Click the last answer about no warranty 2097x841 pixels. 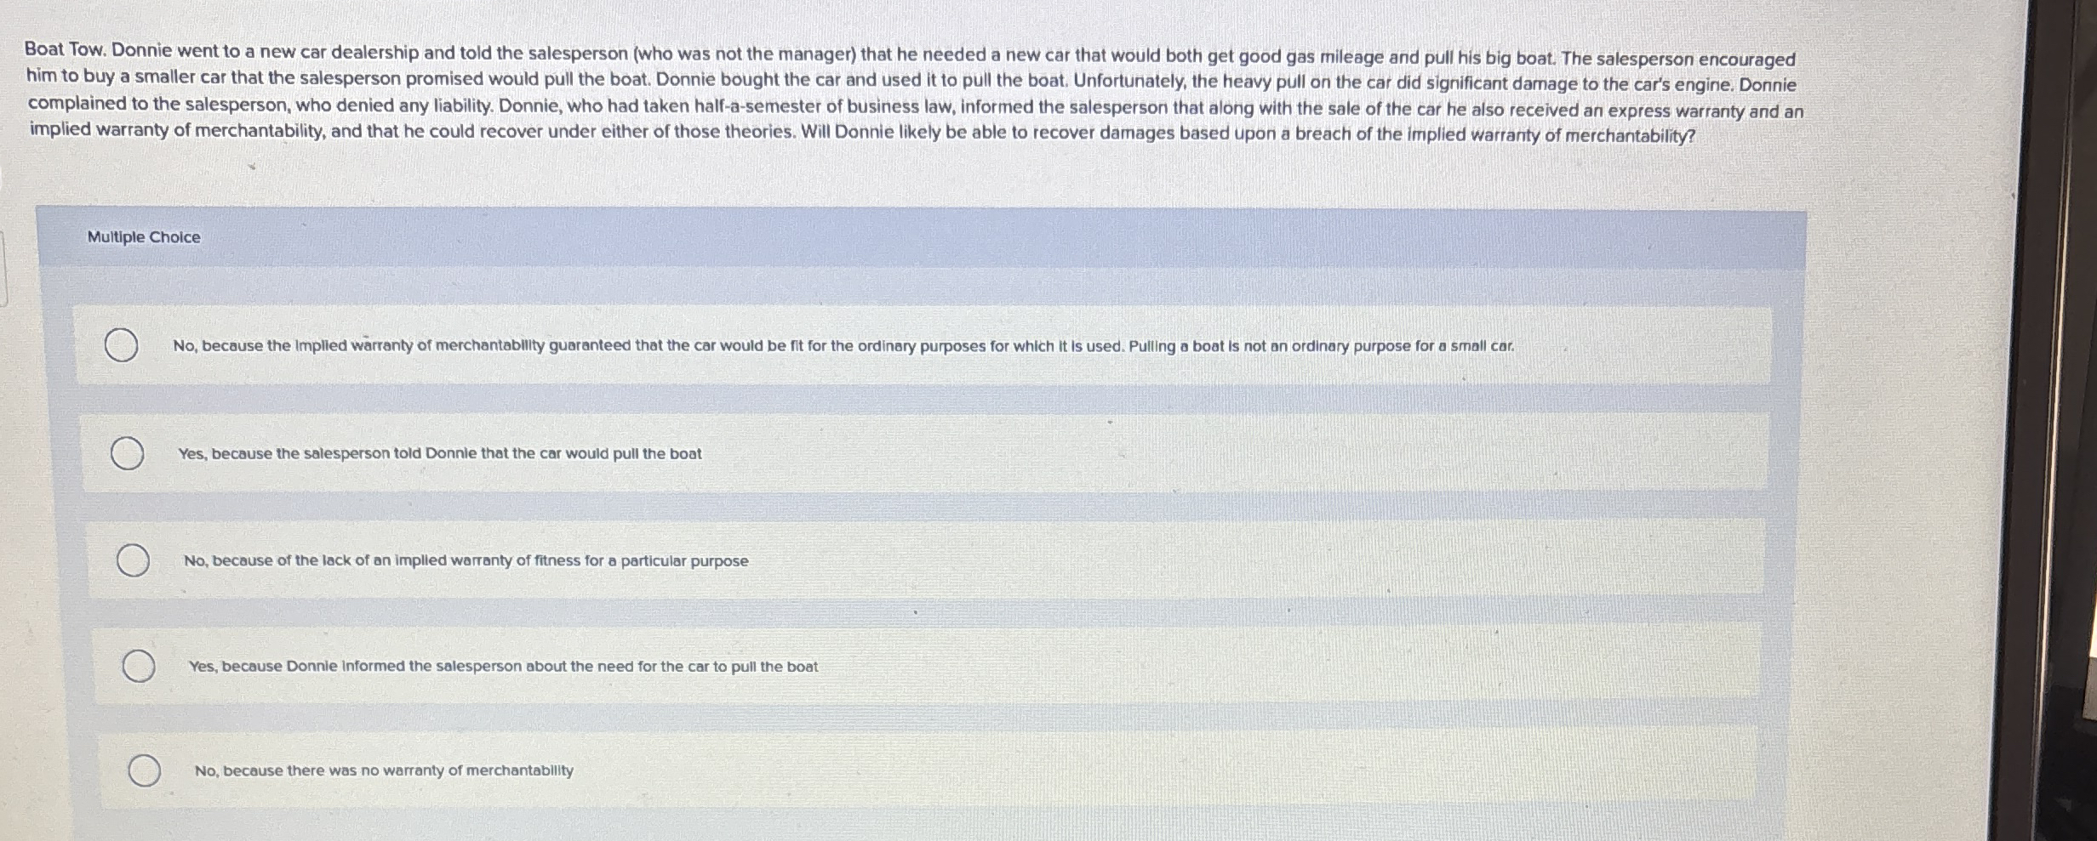tap(381, 772)
